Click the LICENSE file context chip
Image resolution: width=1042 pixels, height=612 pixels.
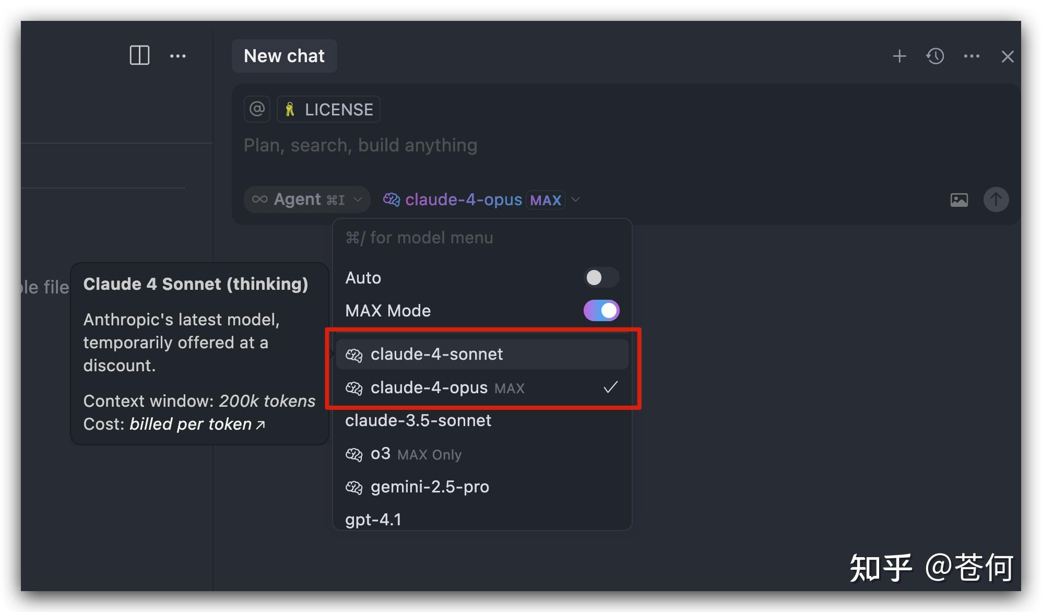(328, 110)
